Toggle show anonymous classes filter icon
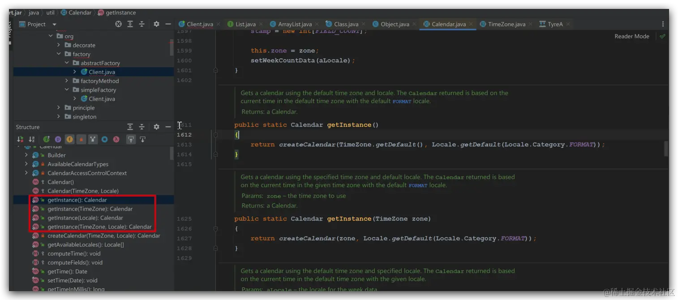This screenshot has width=678, height=300. click(x=104, y=139)
